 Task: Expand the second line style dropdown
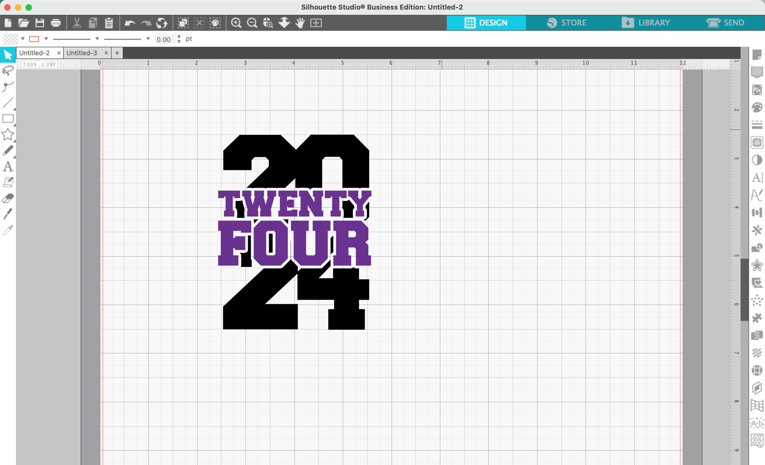click(148, 39)
